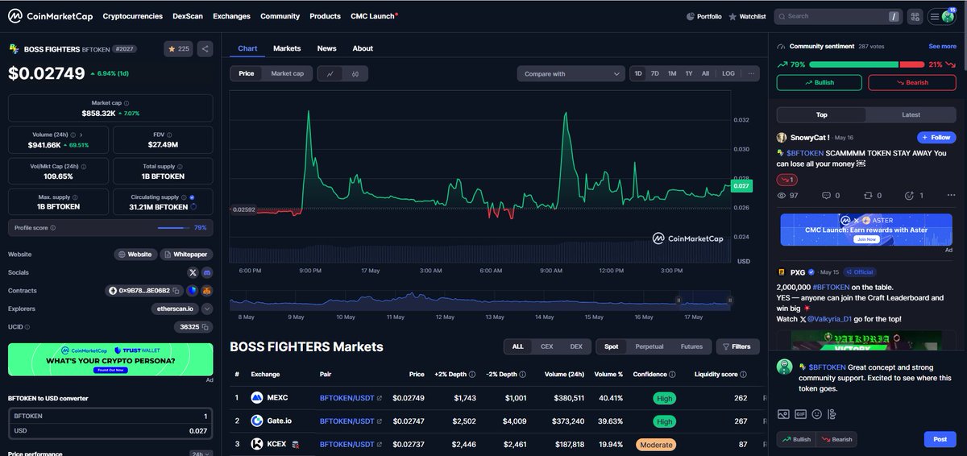Open the Products nav menu
Image resolution: width=967 pixels, height=456 pixels.
click(325, 16)
